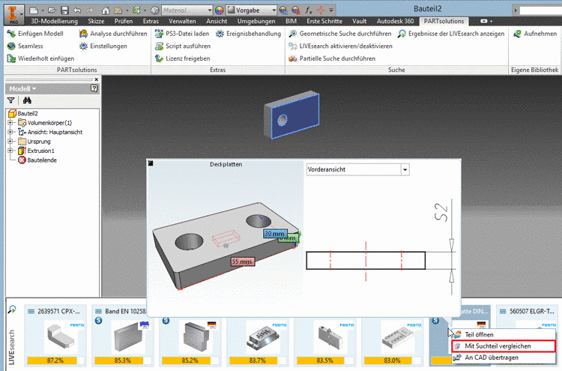Open the Vault tab

coord(359,21)
